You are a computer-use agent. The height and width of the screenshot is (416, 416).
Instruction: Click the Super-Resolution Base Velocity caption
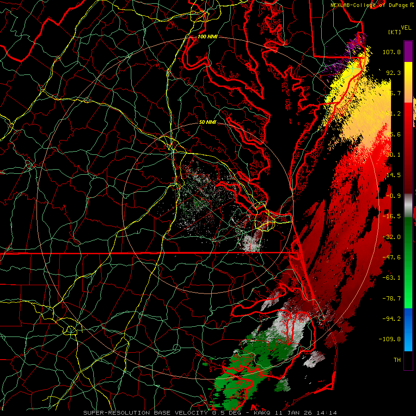click(210, 413)
